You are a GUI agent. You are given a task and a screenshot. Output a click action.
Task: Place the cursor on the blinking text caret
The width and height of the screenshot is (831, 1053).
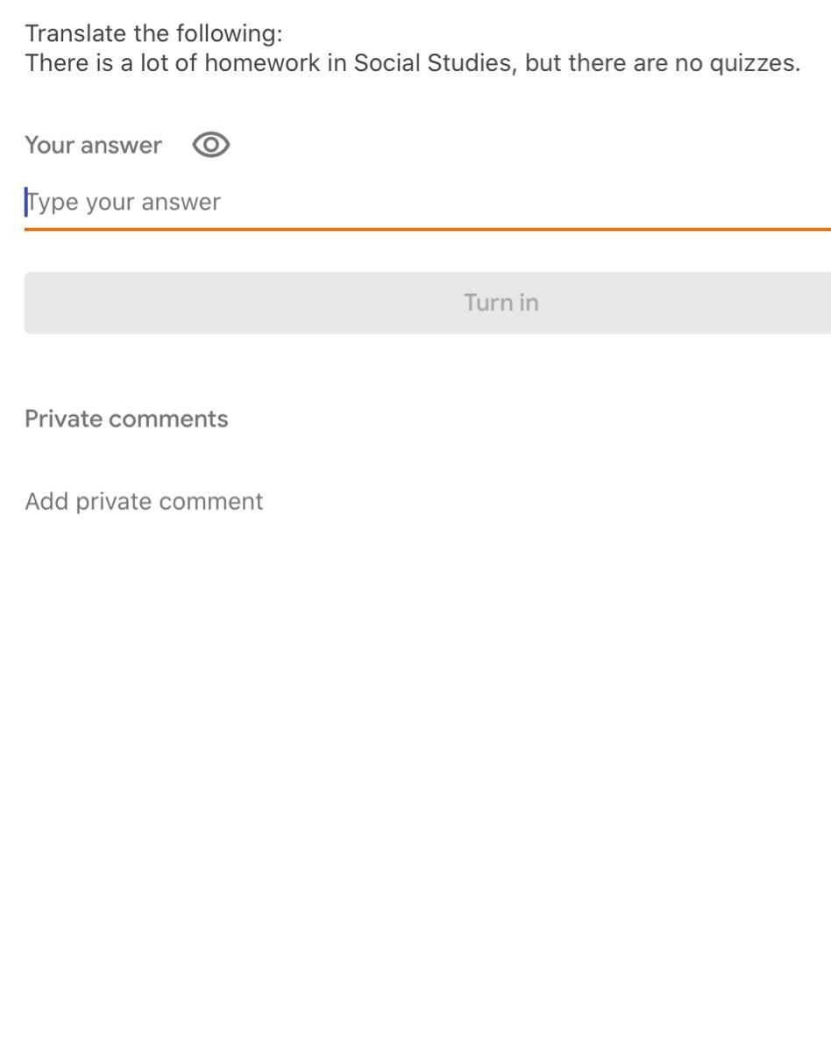point(26,202)
